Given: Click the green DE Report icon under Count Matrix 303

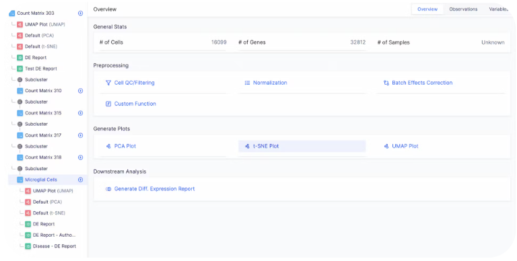Looking at the screenshot, I should (20, 58).
